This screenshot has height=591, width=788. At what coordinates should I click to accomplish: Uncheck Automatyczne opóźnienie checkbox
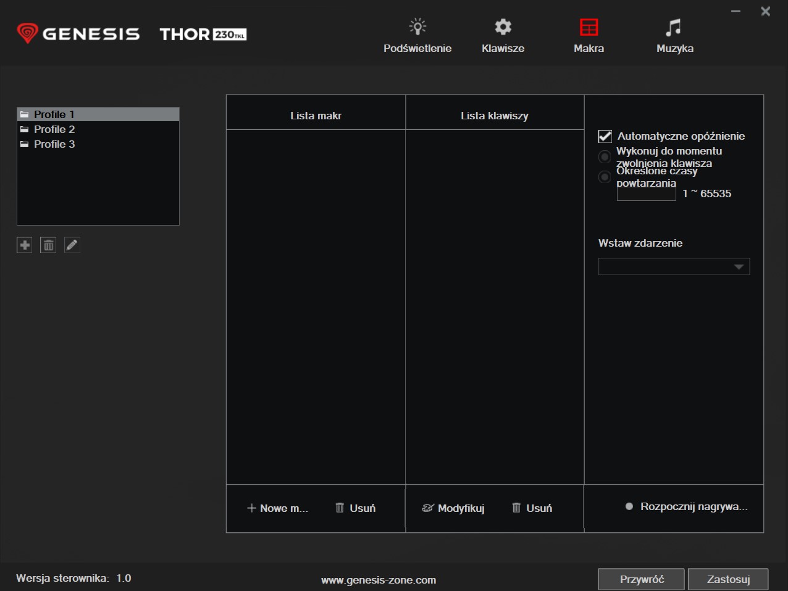tap(605, 137)
